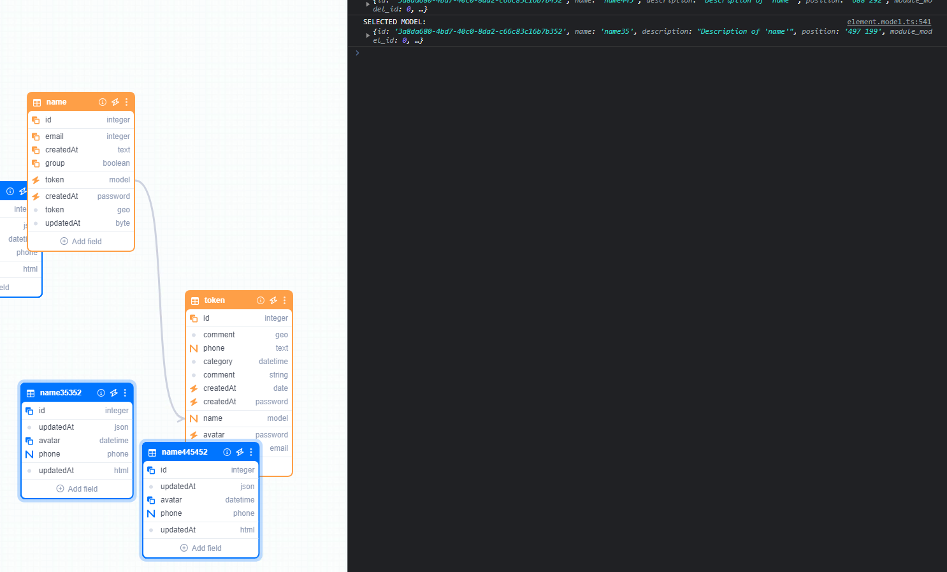Click the table grid icon beside the "name35352" title

(31, 393)
